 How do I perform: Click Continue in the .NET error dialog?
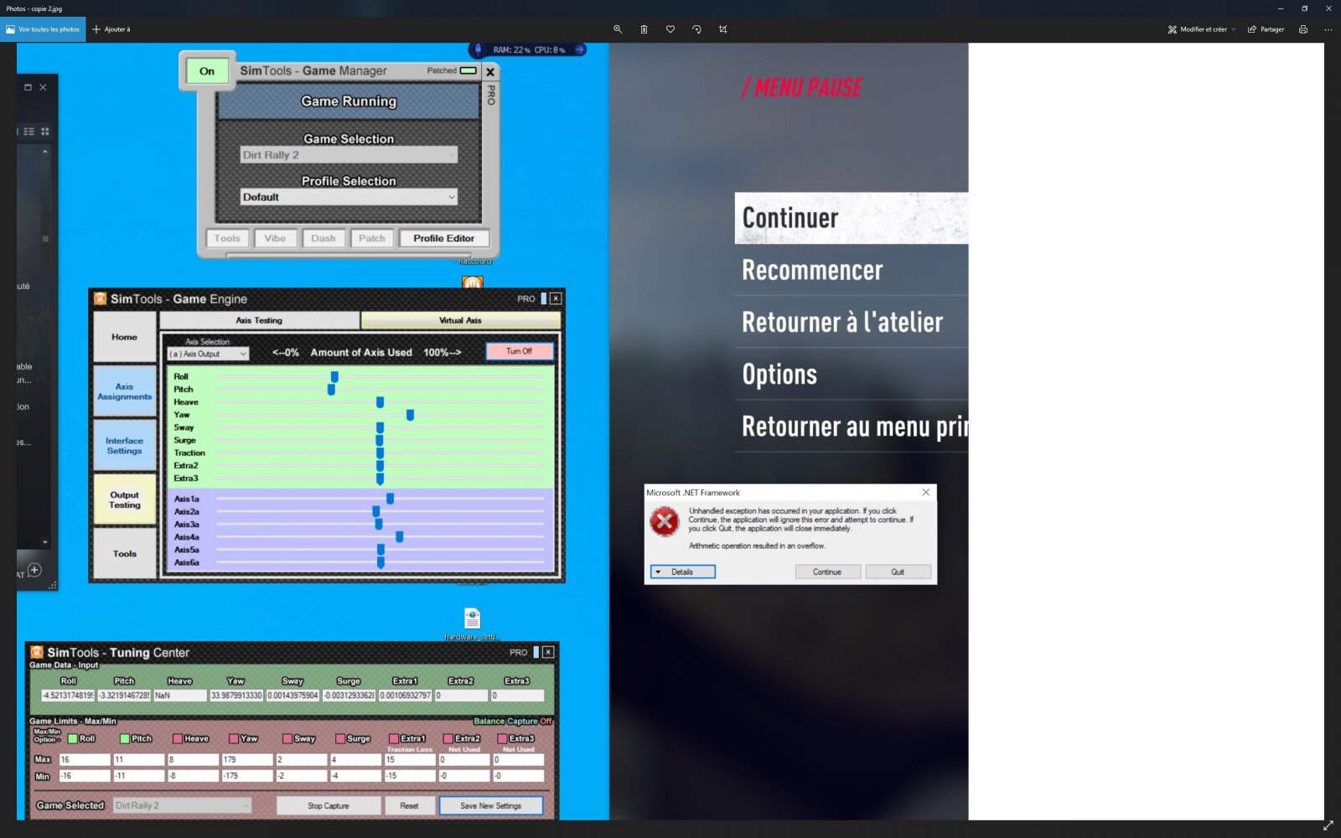click(827, 572)
